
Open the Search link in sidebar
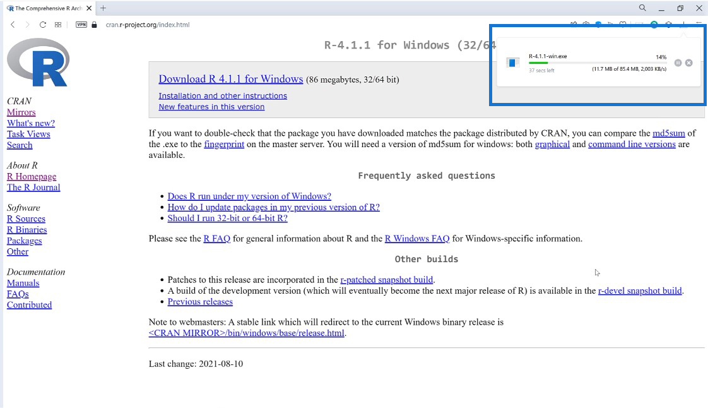[x=20, y=145]
